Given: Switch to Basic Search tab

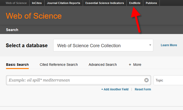Looking at the screenshot, I should [x=17, y=65].
